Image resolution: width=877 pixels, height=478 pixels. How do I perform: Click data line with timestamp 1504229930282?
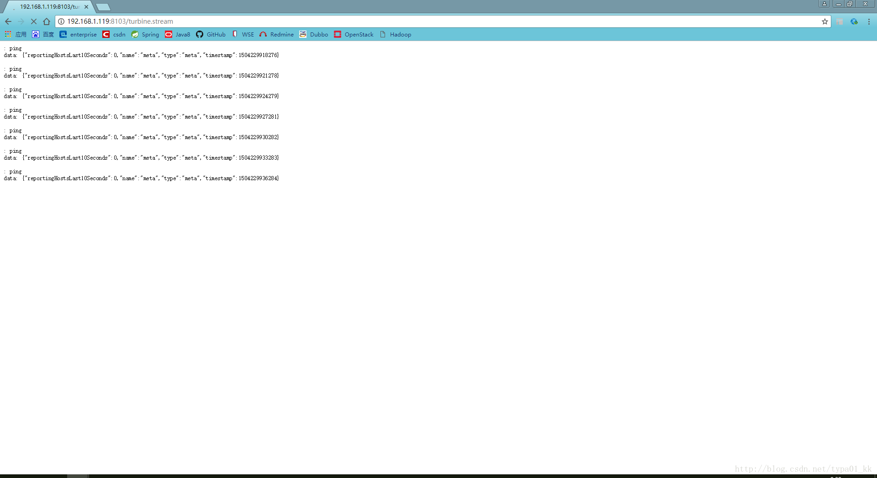(141, 137)
